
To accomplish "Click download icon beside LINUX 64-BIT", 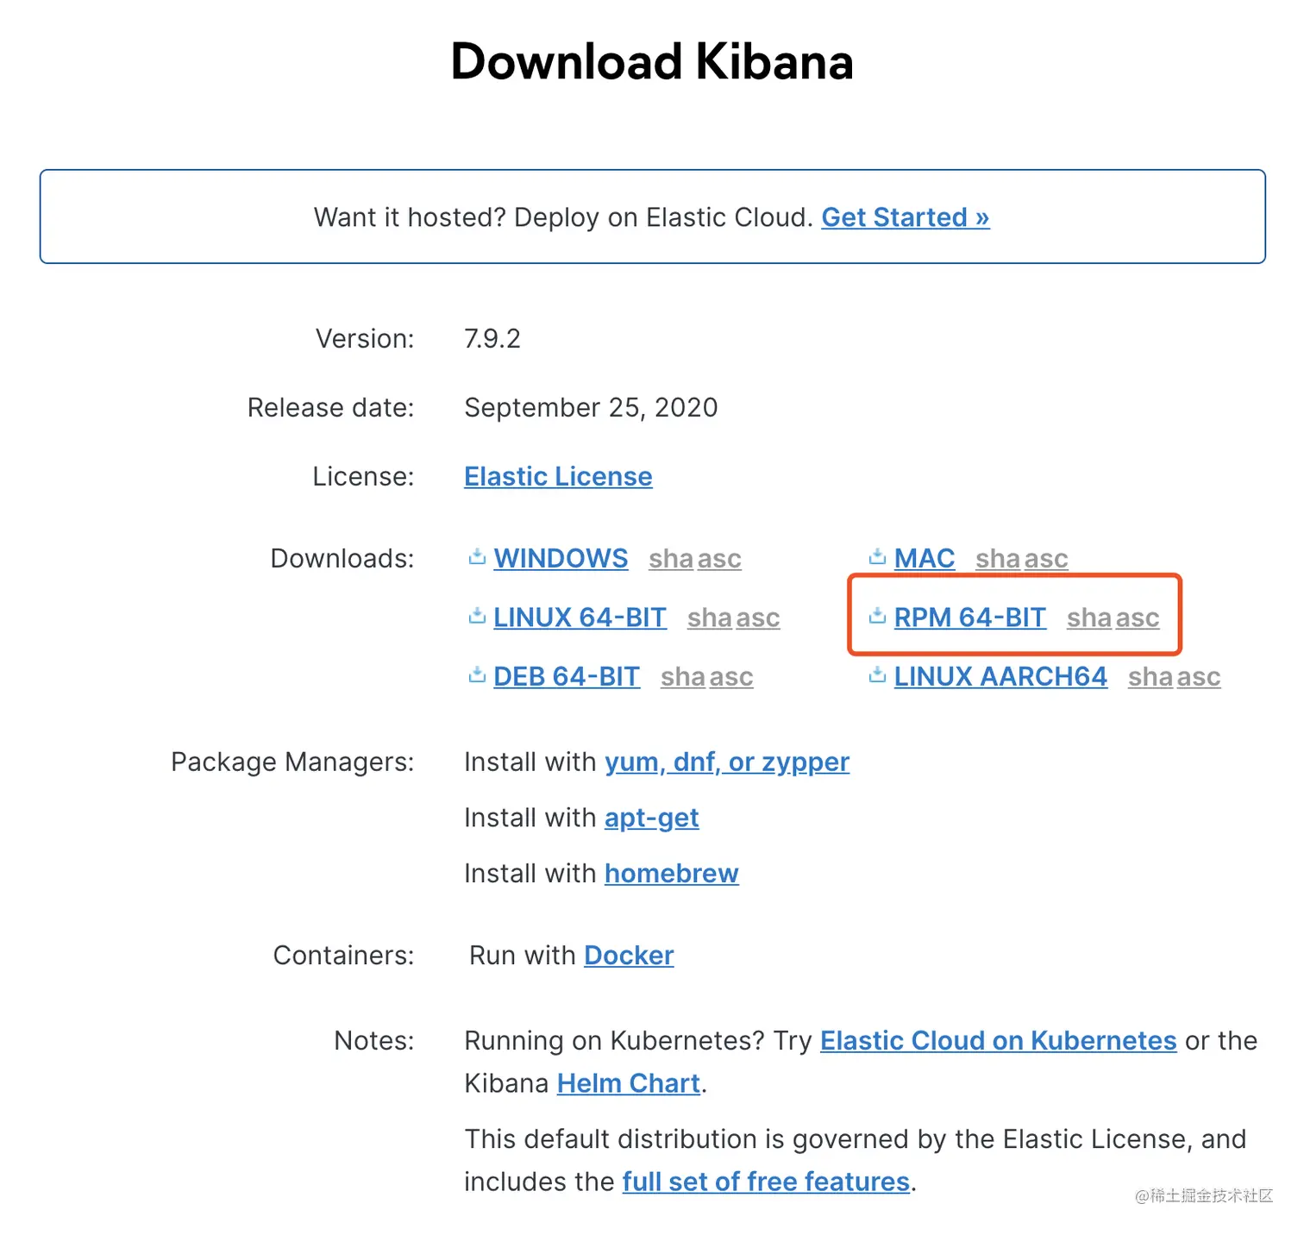I will click(x=477, y=617).
